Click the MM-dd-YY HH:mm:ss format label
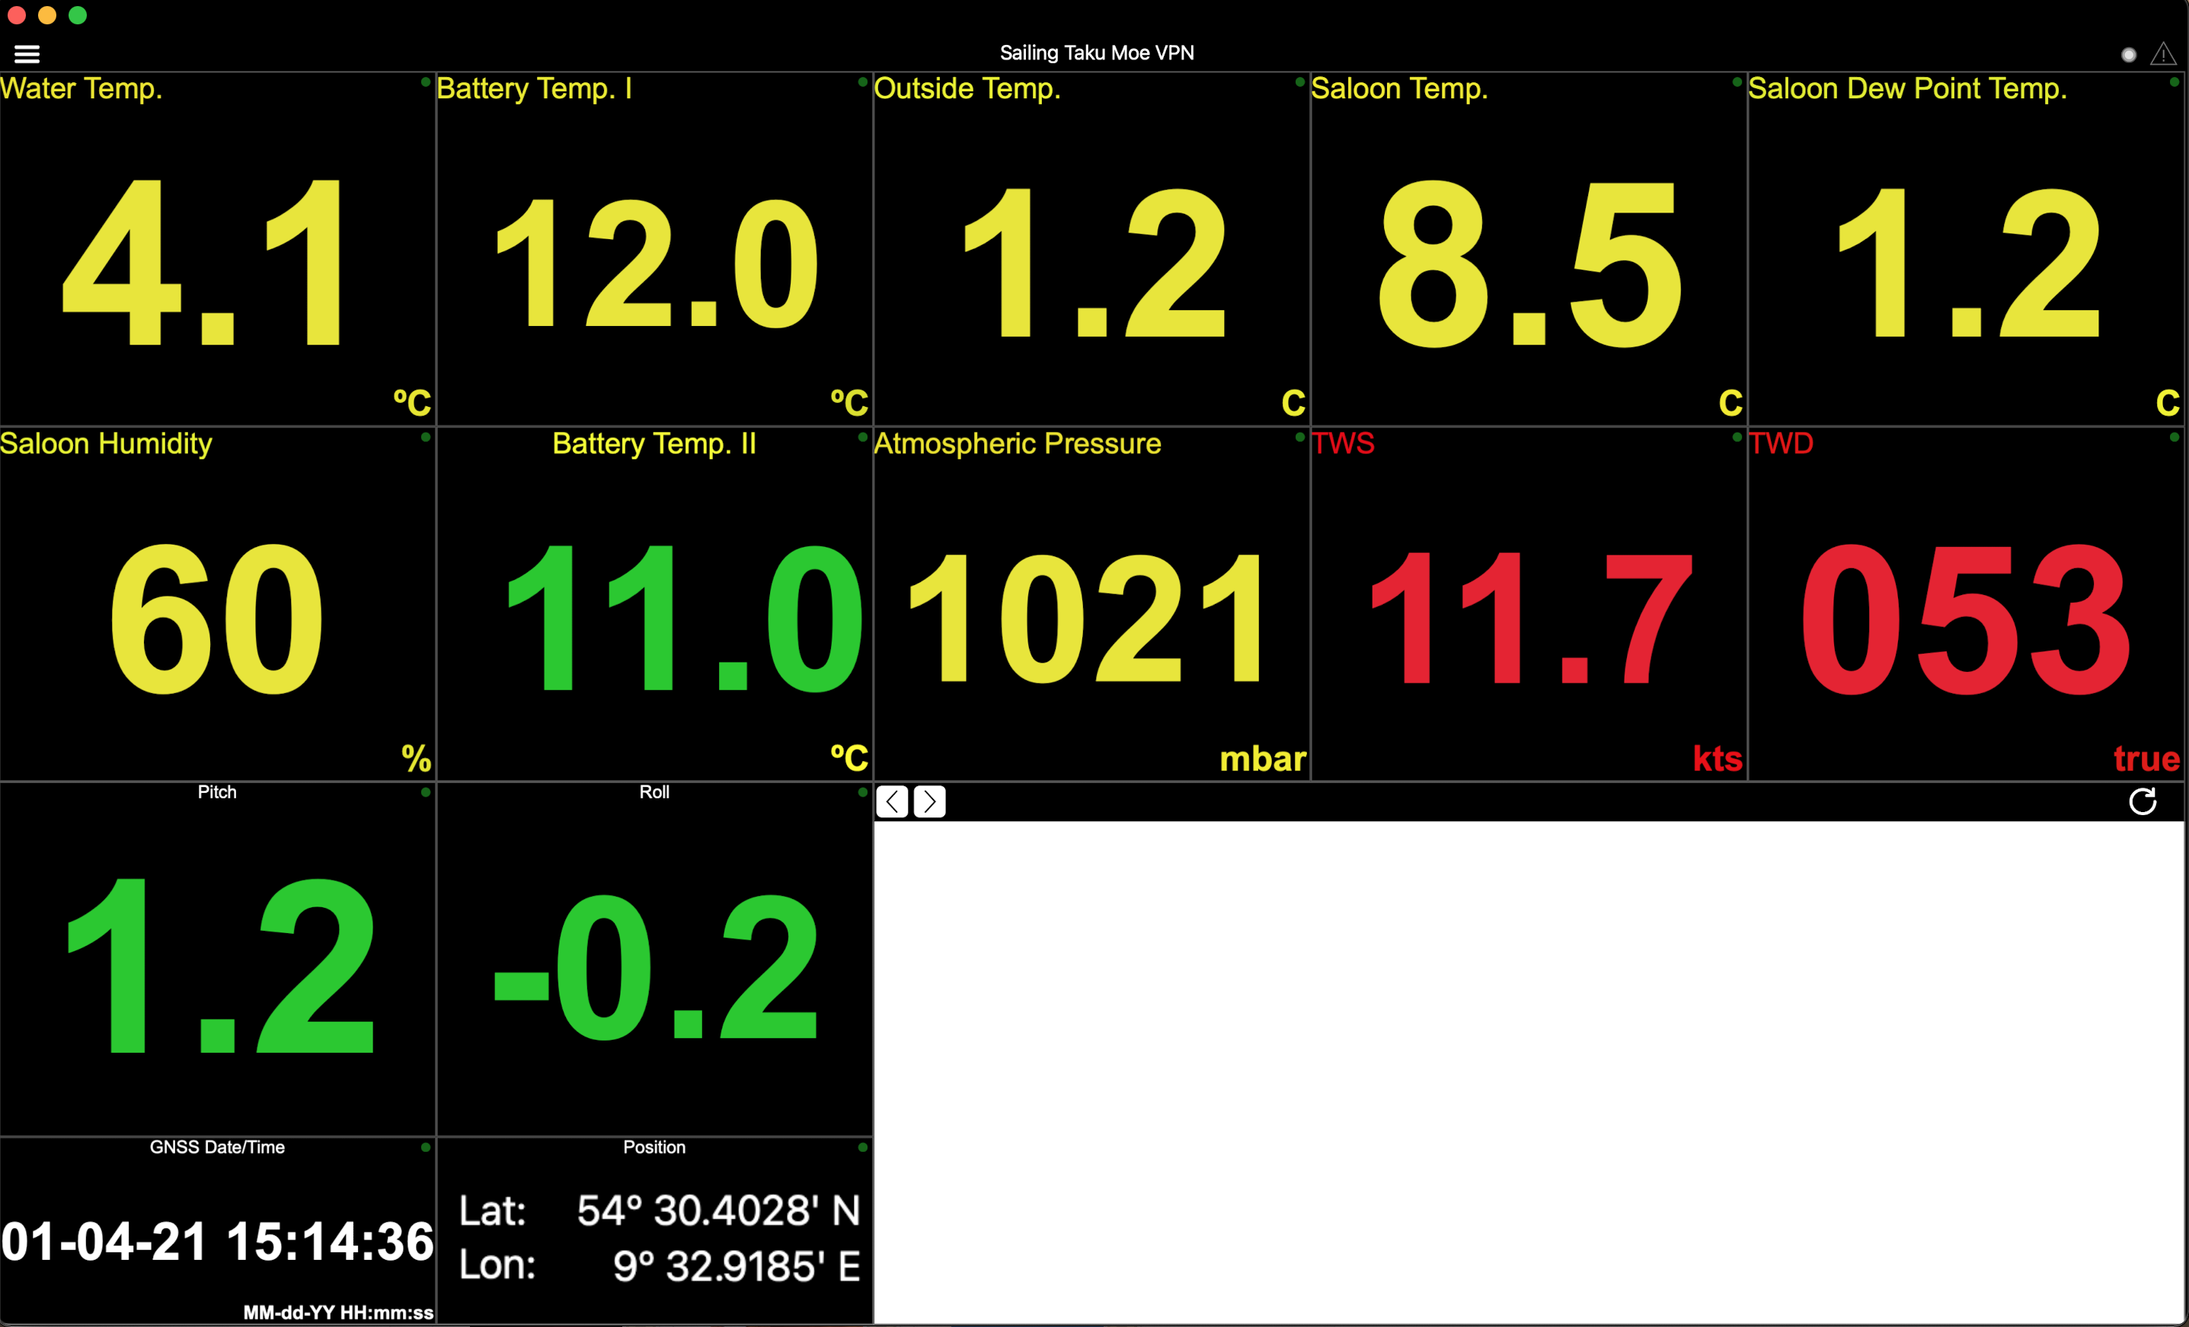The width and height of the screenshot is (2189, 1327). [337, 1312]
